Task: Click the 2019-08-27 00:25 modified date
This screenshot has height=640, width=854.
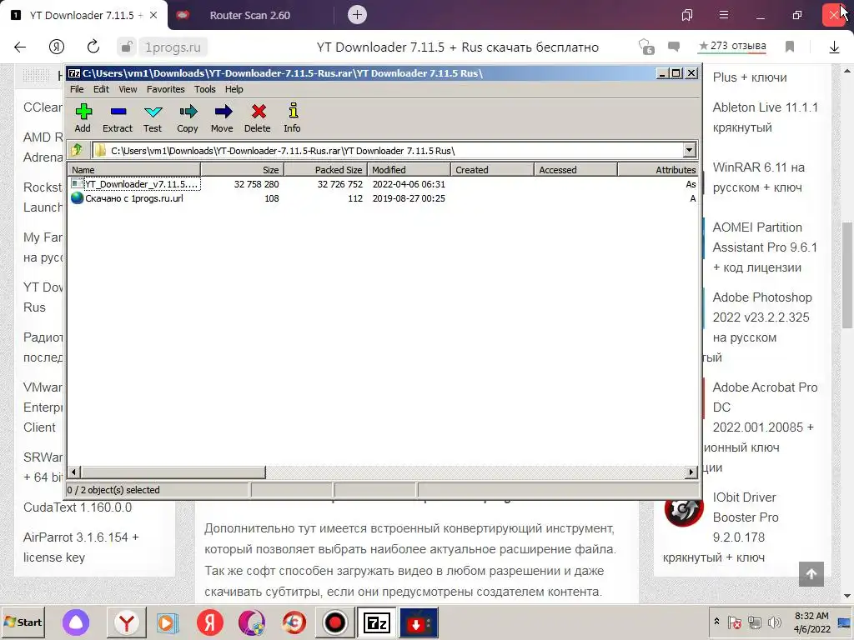Action: (409, 198)
